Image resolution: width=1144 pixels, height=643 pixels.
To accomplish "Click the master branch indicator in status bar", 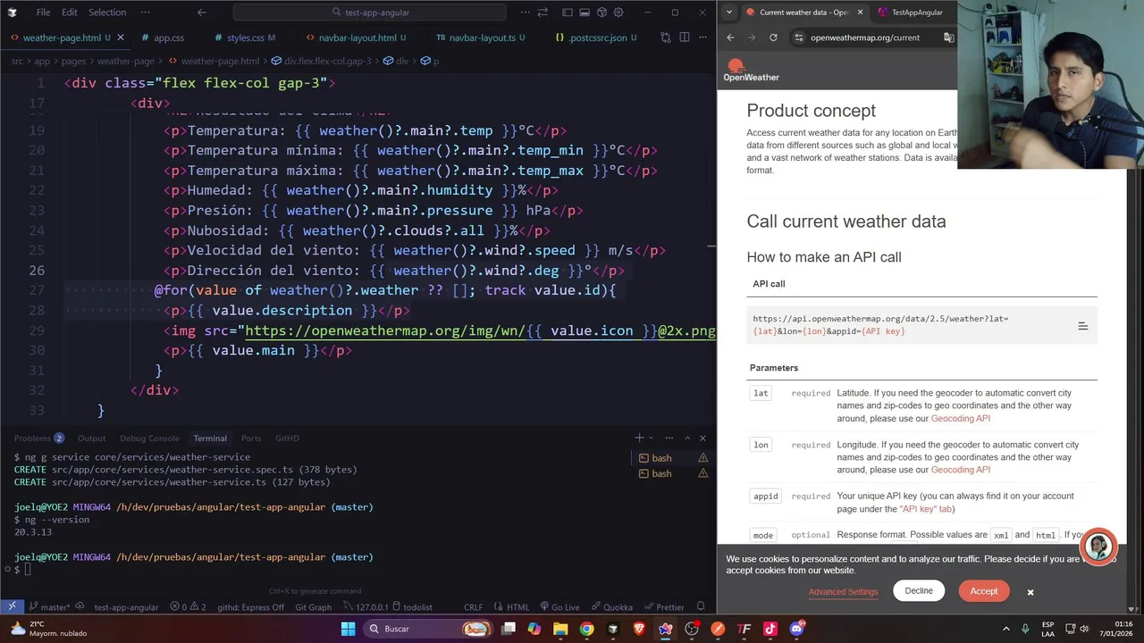I will tap(48, 607).
